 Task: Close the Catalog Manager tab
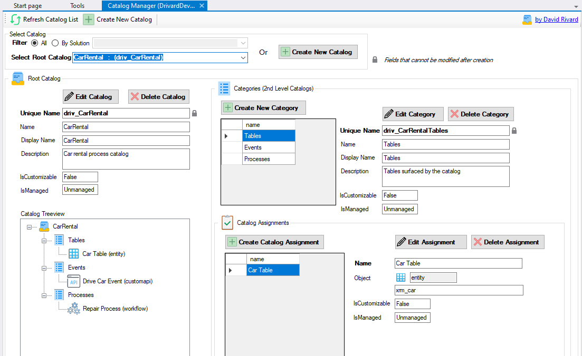tap(202, 6)
